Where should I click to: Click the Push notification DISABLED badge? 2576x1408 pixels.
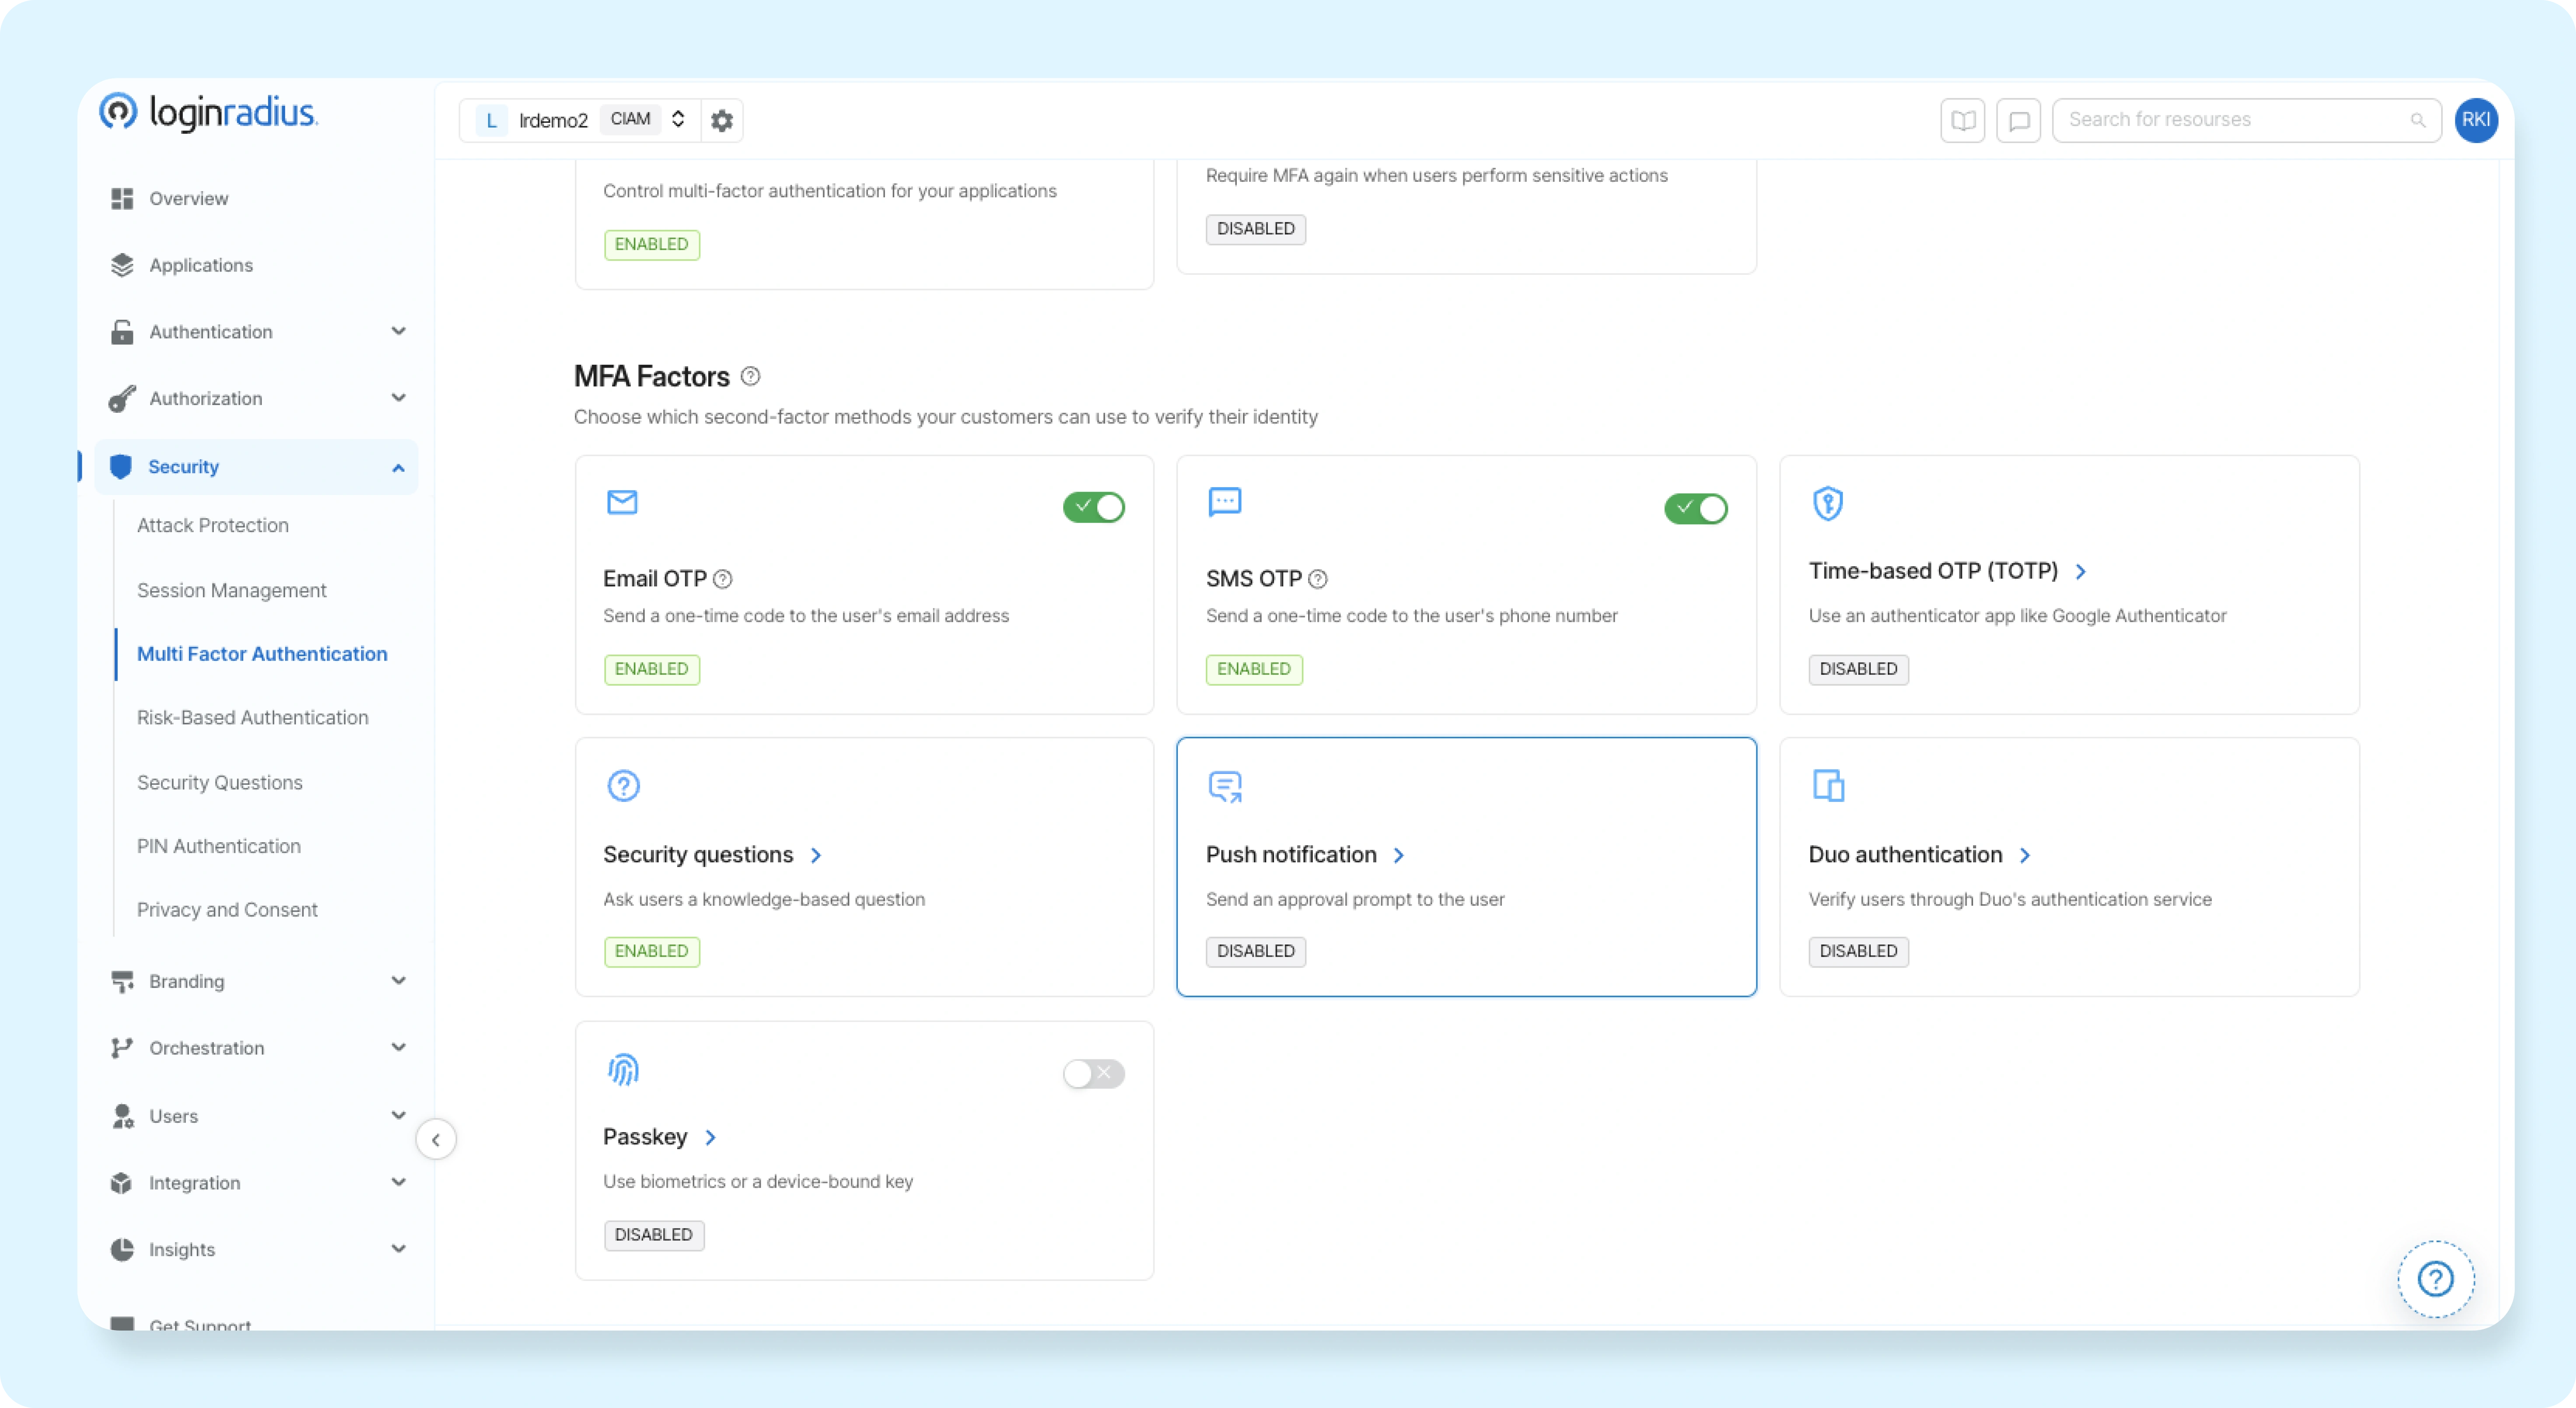click(1255, 951)
